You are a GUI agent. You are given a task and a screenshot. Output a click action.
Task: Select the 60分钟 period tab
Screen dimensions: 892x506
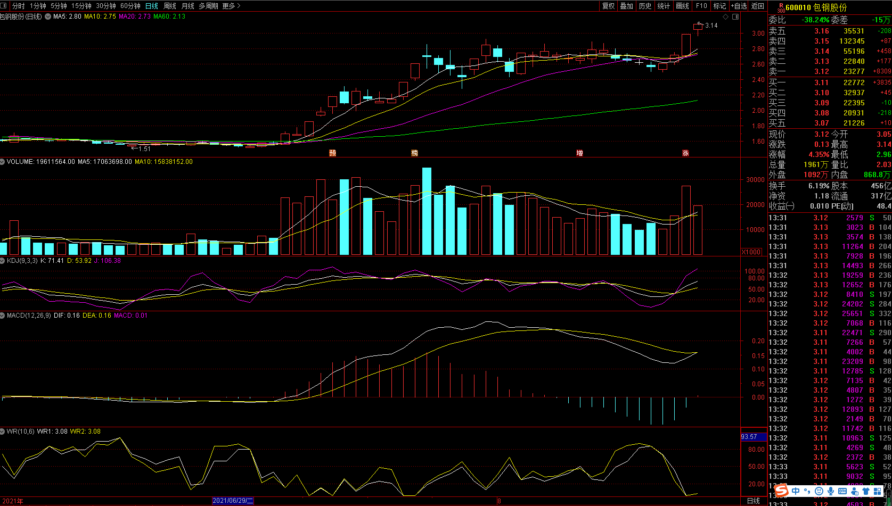pyautogui.click(x=130, y=6)
